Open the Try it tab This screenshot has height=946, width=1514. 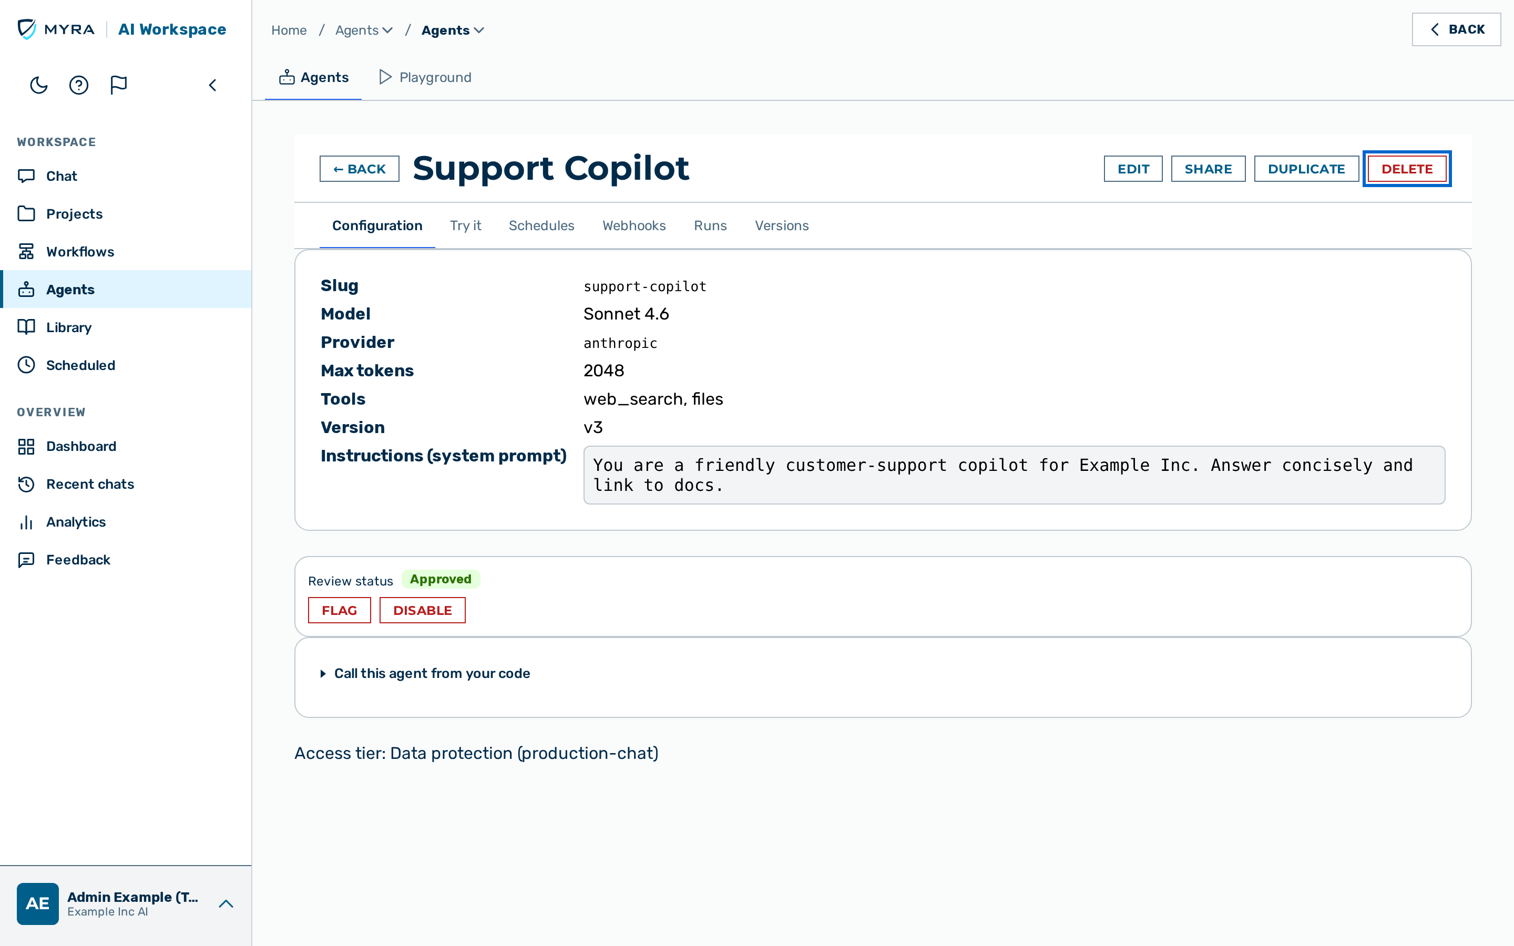pyautogui.click(x=465, y=225)
